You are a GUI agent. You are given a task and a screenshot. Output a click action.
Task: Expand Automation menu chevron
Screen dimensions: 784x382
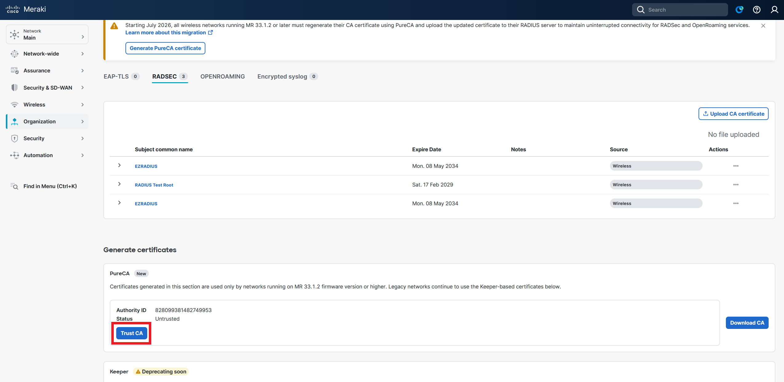(x=82, y=155)
